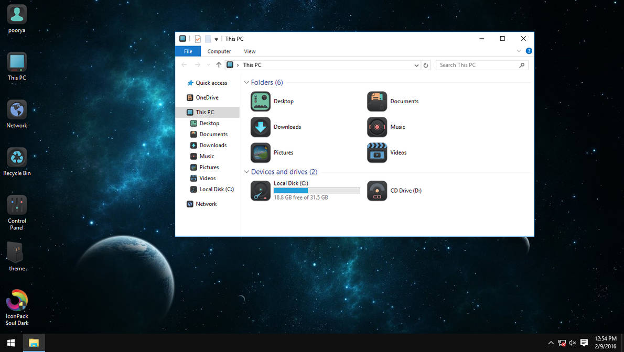This screenshot has width=624, height=352.
Task: Select the Local Disk (C:) drive icon
Action: click(x=261, y=191)
